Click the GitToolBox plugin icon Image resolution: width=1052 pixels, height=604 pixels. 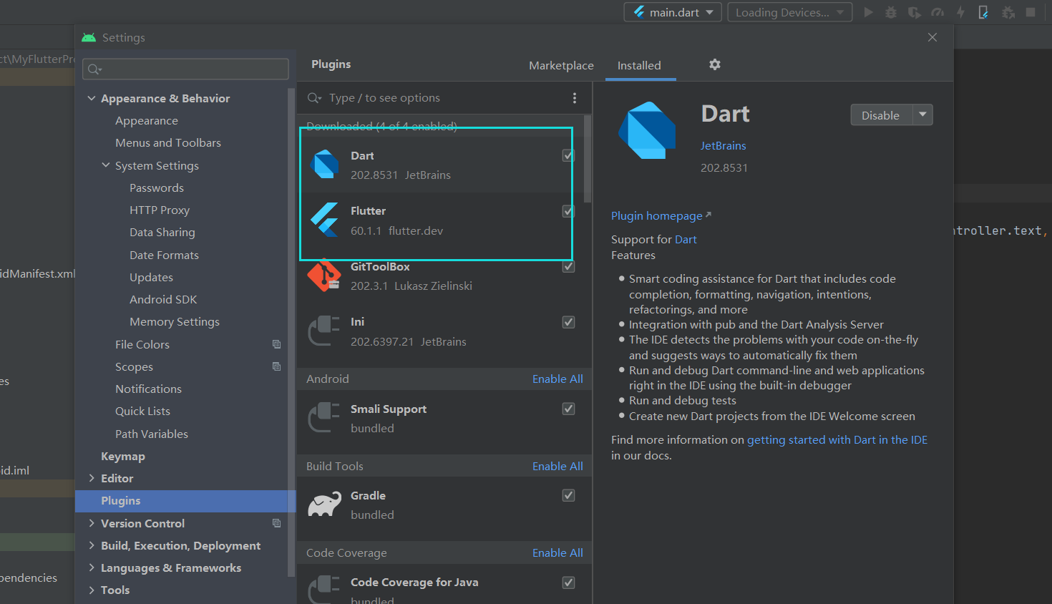[x=324, y=276]
